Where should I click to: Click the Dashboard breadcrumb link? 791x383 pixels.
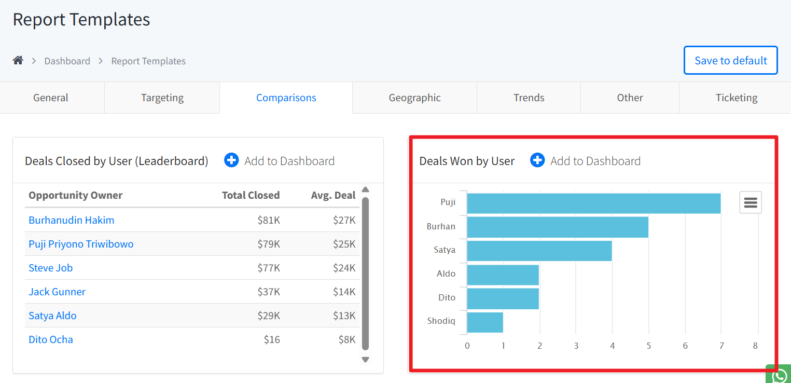(x=67, y=61)
